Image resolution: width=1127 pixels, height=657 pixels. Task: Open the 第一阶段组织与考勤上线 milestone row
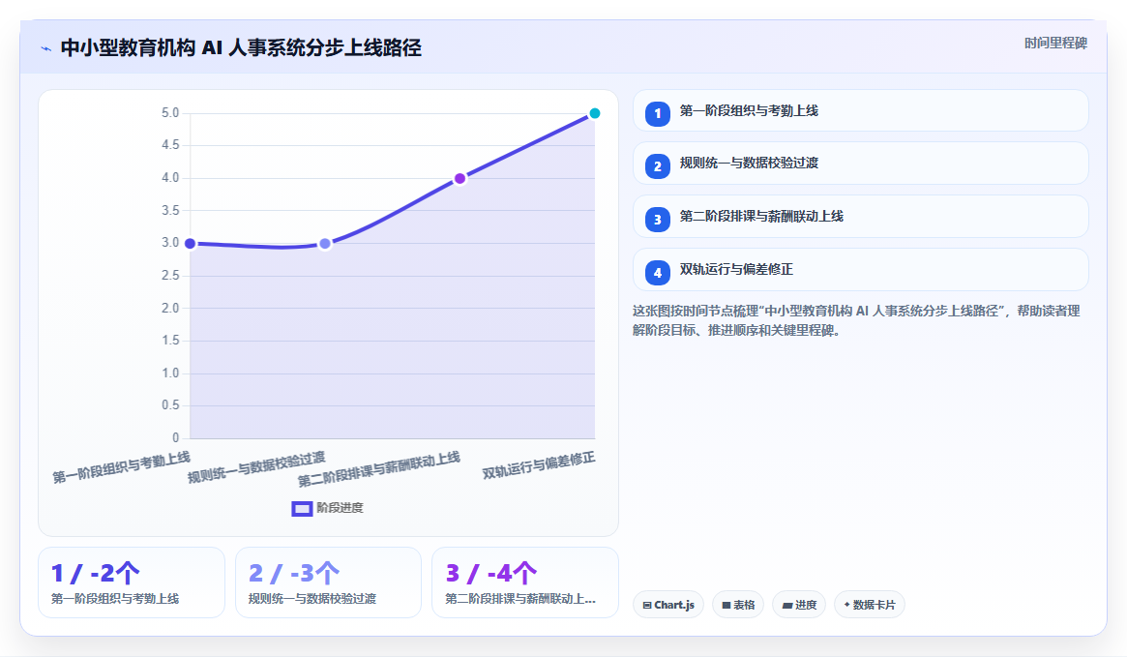pos(860,110)
